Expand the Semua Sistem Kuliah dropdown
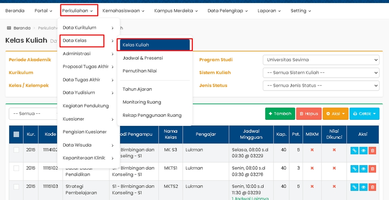 coord(321,73)
